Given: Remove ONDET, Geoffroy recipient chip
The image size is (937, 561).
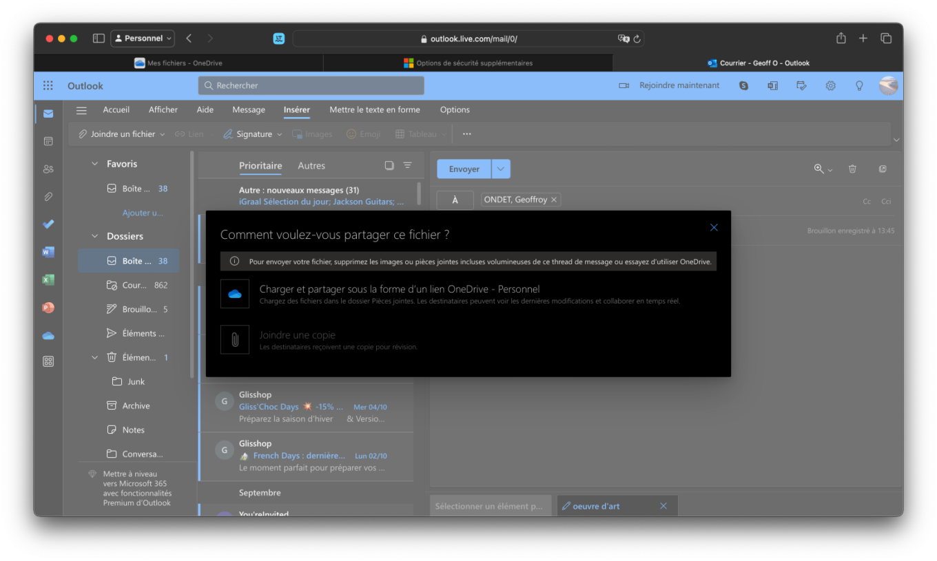Looking at the screenshot, I should [554, 200].
